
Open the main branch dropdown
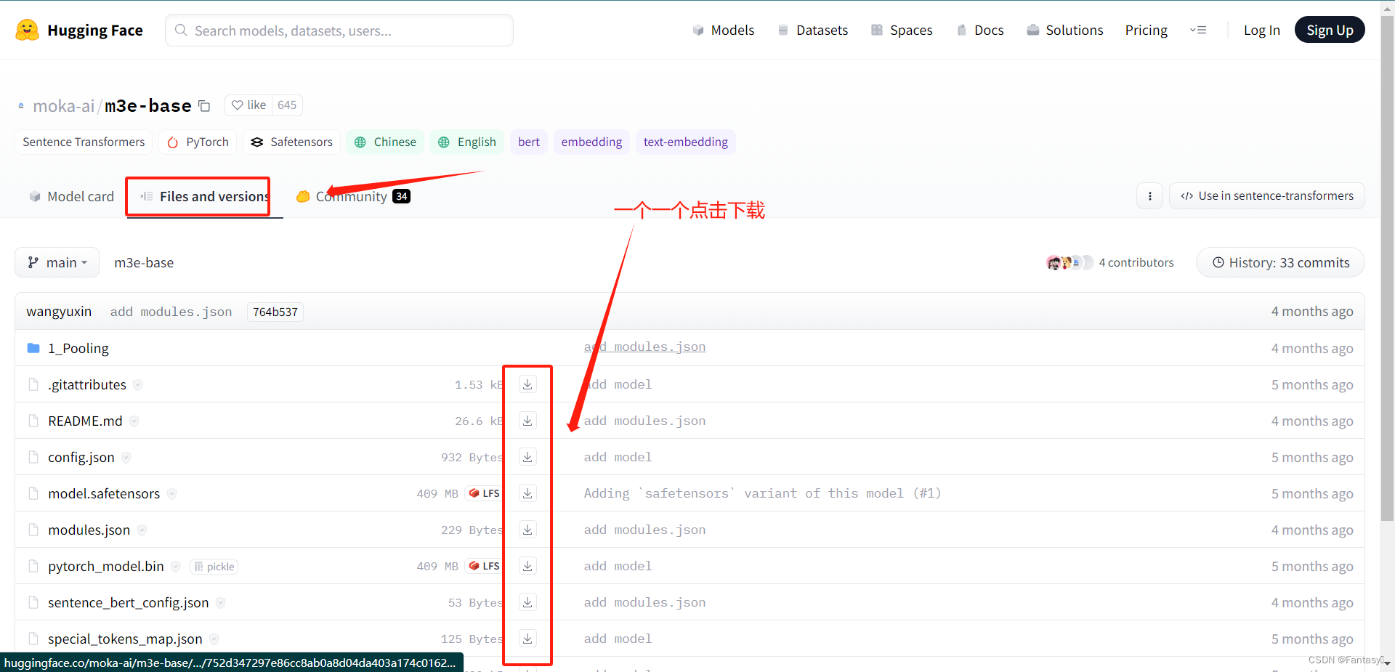click(57, 262)
